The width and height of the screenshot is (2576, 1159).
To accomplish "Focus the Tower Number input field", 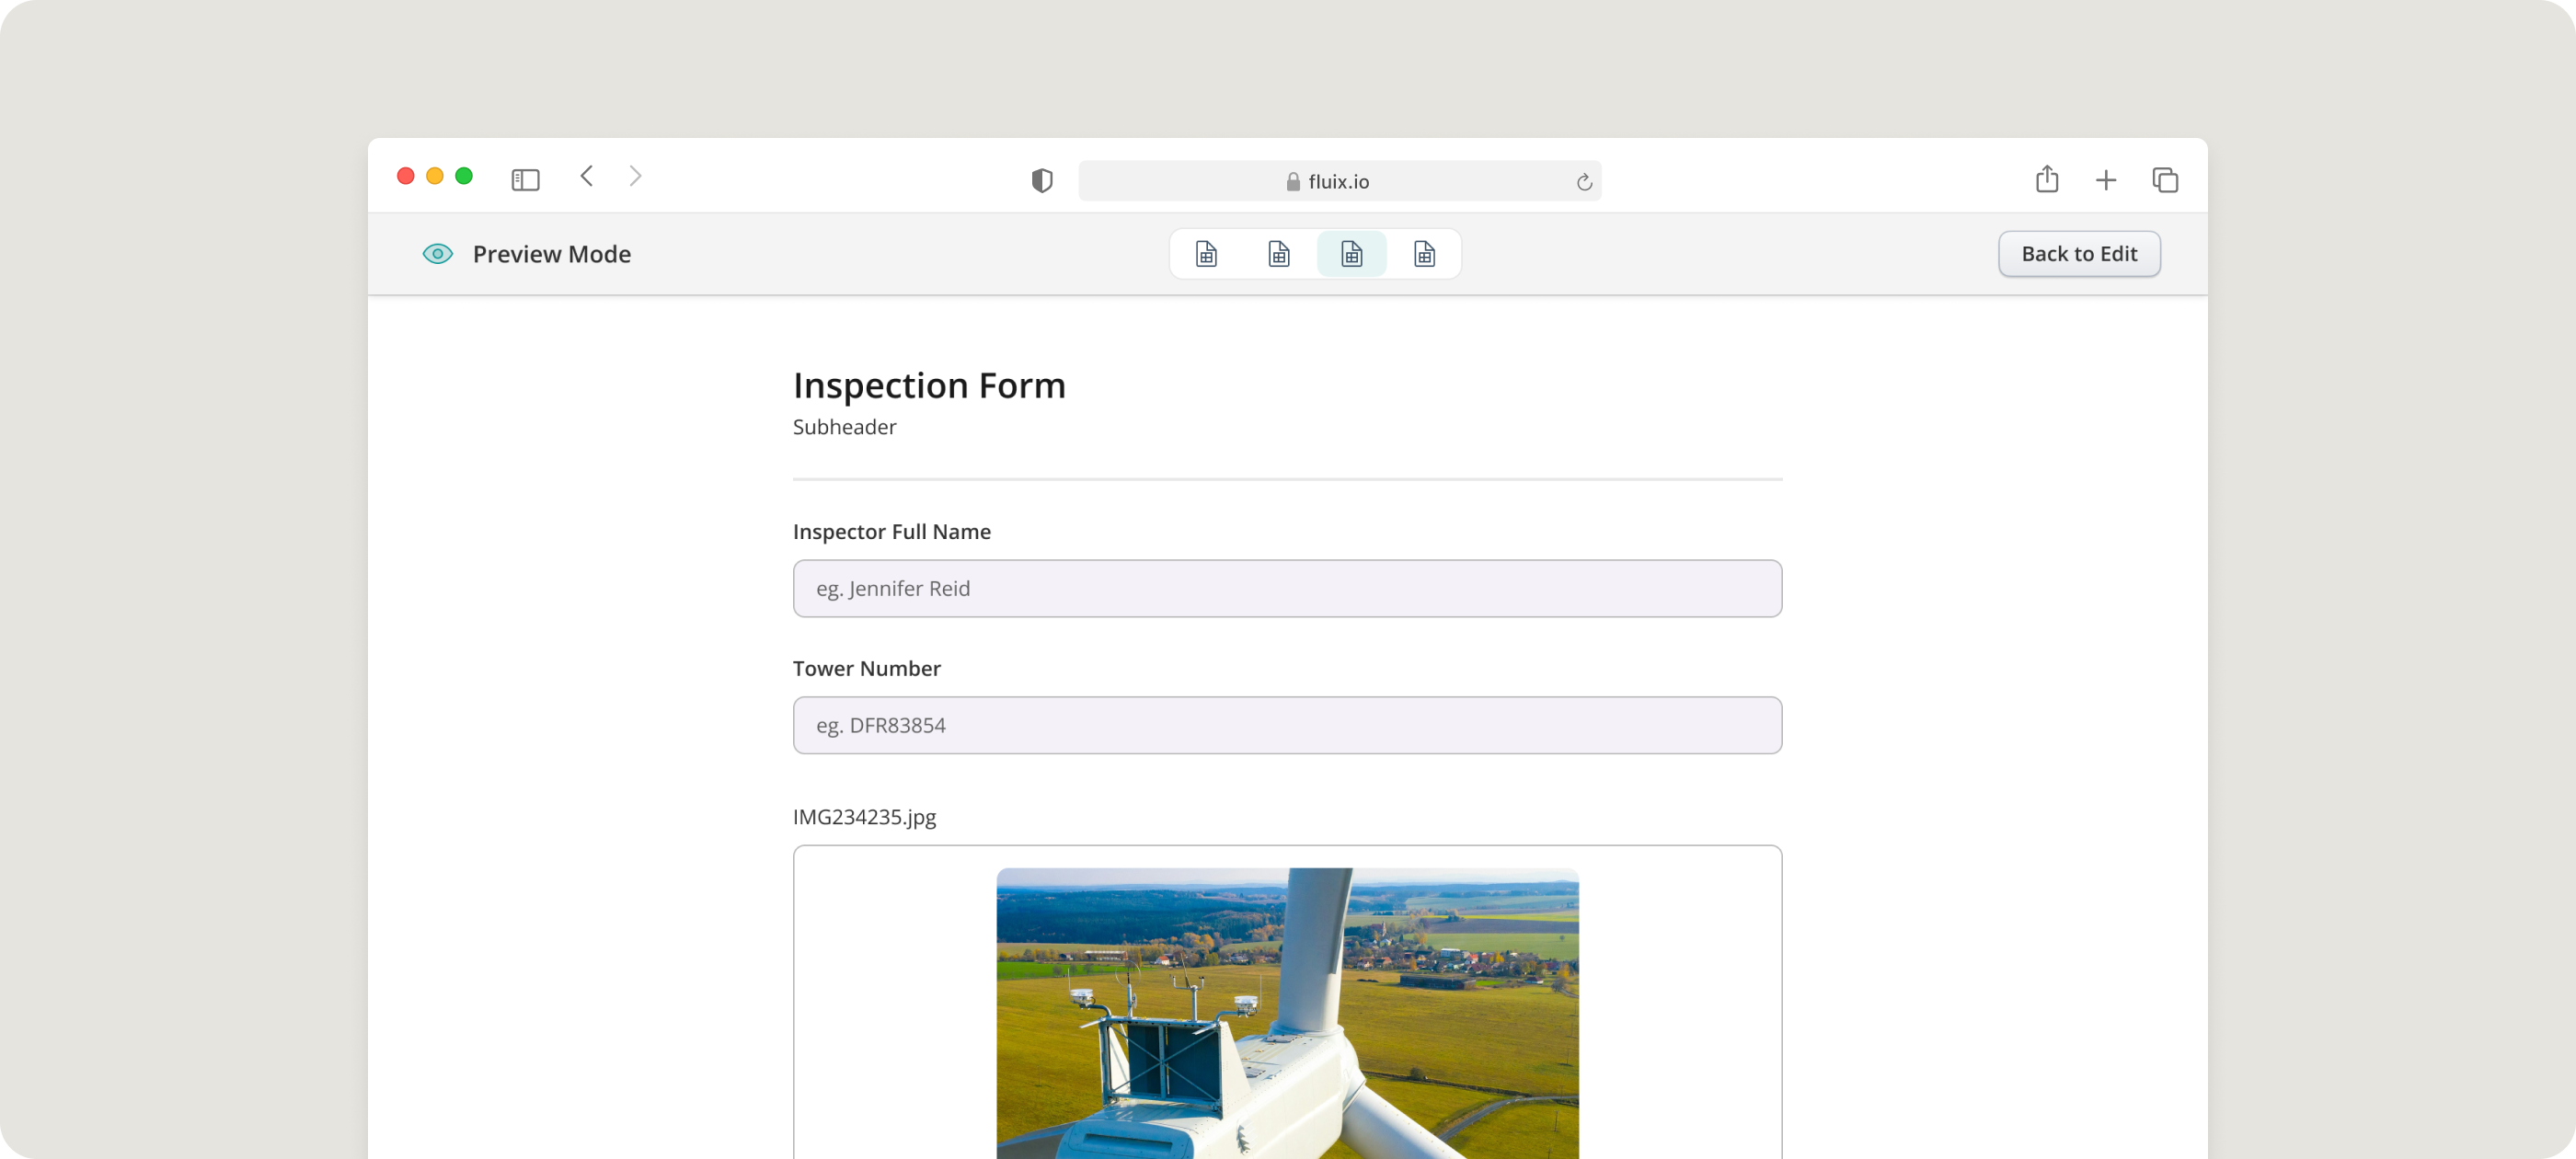I will point(1287,725).
